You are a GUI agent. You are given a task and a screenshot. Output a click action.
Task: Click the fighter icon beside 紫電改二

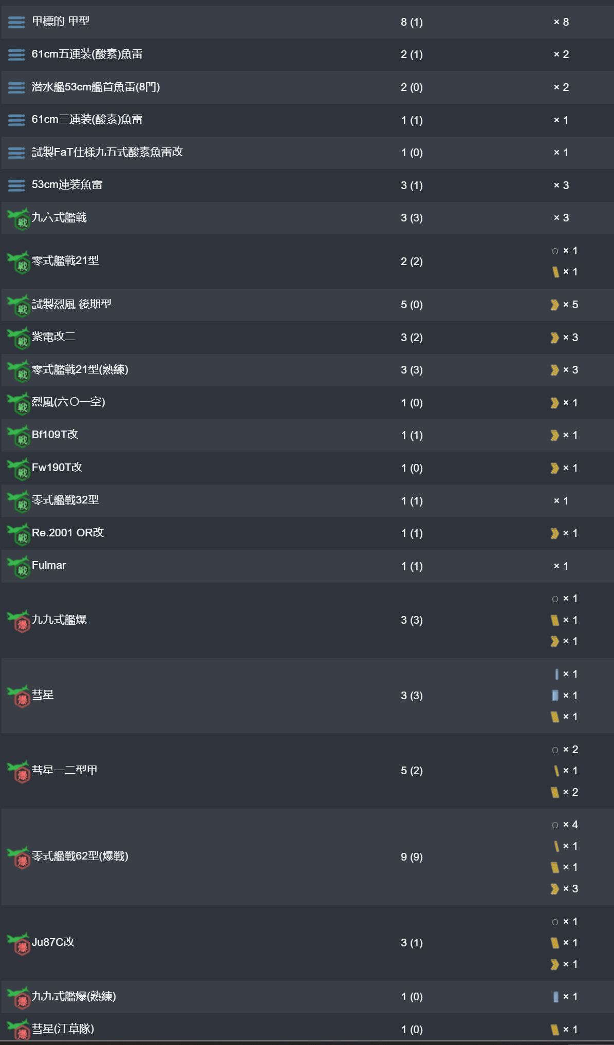tap(19, 338)
